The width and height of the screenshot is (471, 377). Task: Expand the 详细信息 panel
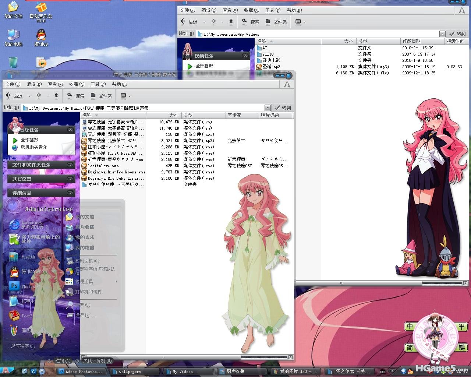(x=70, y=193)
